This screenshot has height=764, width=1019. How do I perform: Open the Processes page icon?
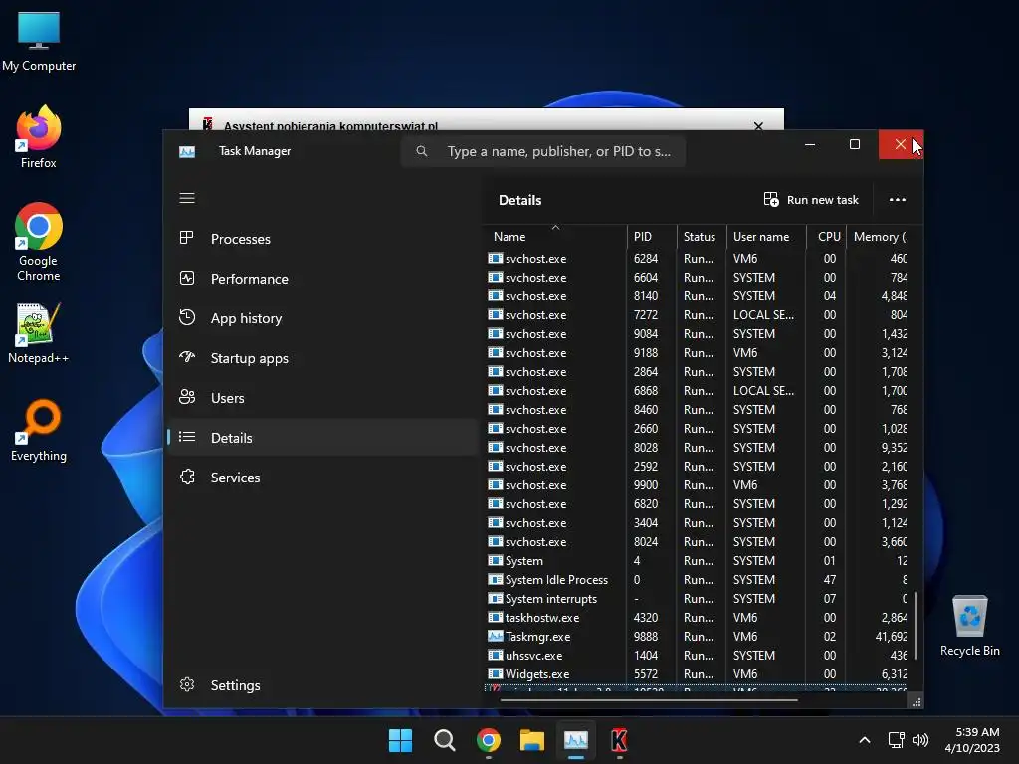click(186, 238)
